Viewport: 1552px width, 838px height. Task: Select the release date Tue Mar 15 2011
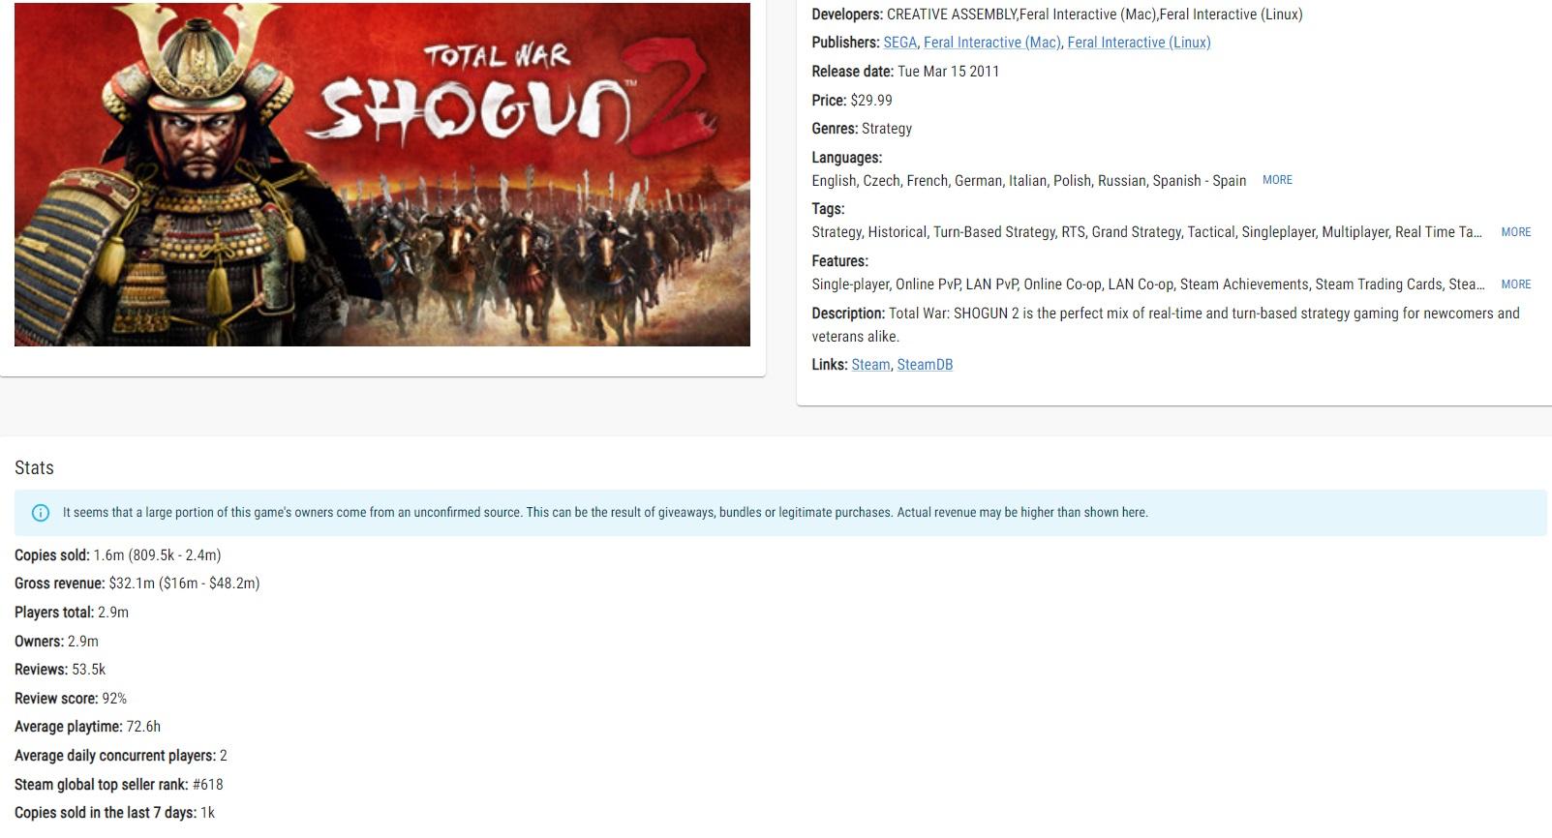click(948, 72)
